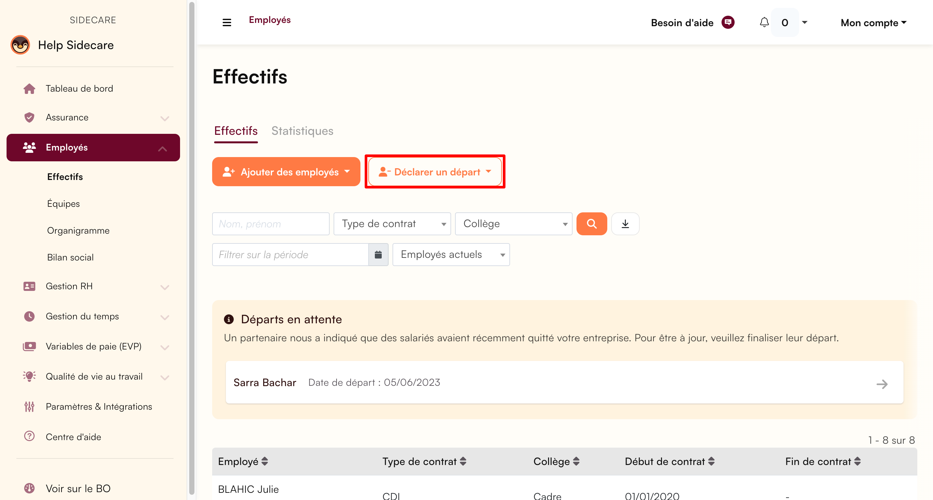This screenshot has height=500, width=933.
Task: Click the Gestion RH ID card icon
Action: [x=29, y=286]
